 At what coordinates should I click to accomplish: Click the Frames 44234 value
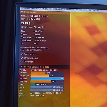(37, 34)
